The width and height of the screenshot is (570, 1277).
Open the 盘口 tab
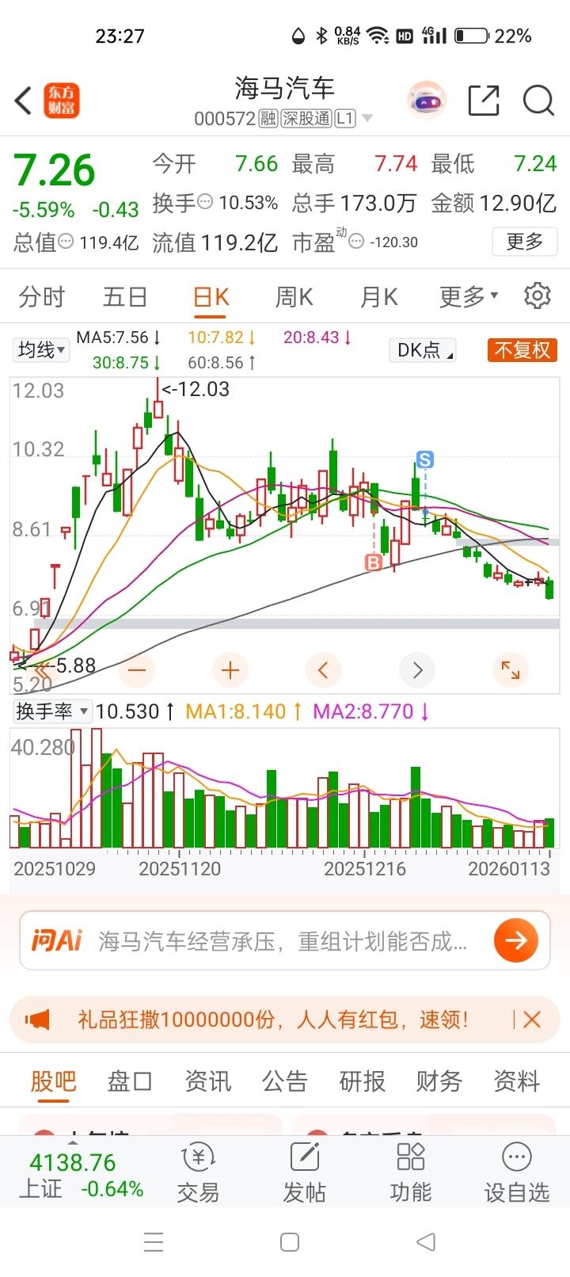click(x=130, y=1081)
